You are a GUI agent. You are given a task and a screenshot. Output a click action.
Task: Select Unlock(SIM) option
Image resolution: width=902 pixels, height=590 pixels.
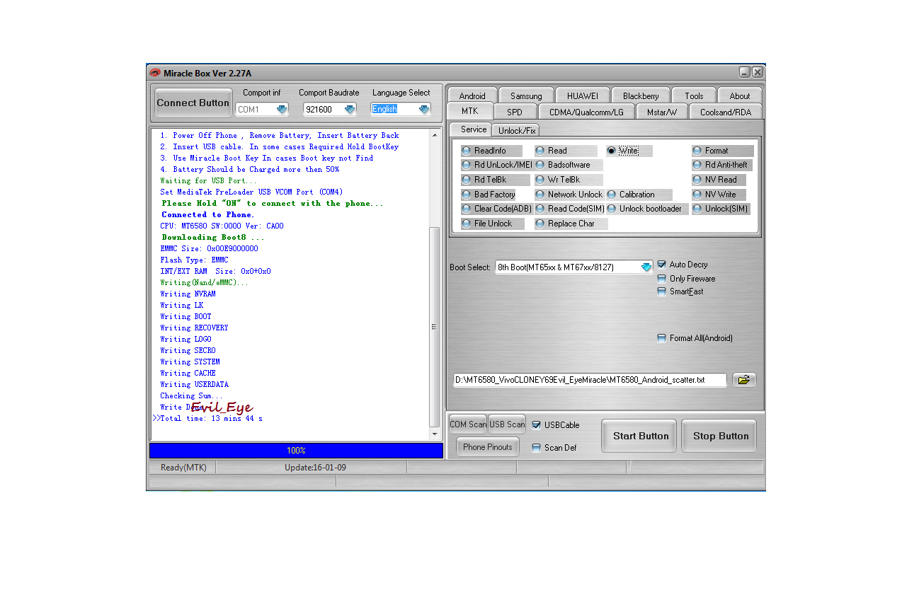click(722, 209)
